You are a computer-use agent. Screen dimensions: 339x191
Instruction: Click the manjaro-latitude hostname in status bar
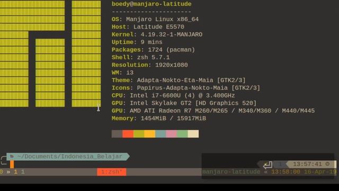click(231, 172)
